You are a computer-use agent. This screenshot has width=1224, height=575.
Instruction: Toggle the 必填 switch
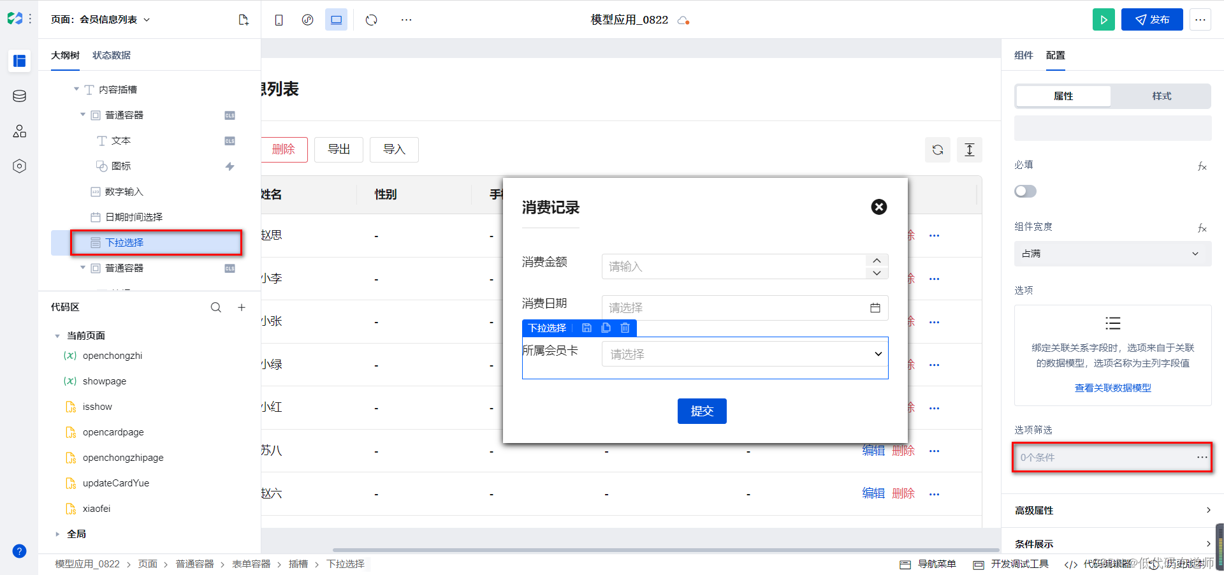click(1025, 191)
